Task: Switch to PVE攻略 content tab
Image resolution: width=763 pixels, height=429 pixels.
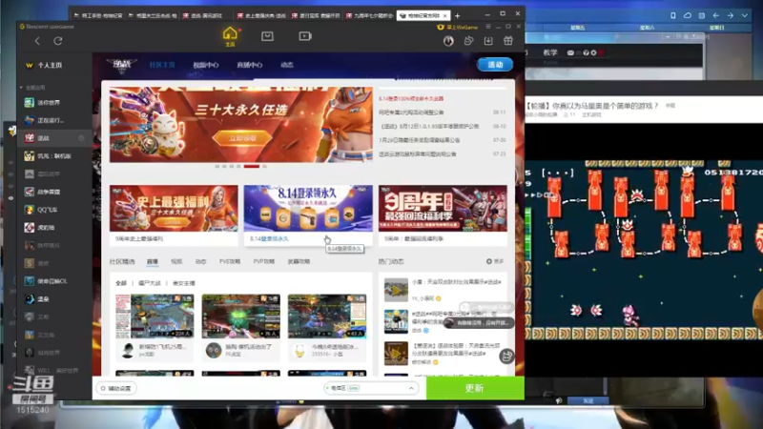Action: tap(230, 261)
